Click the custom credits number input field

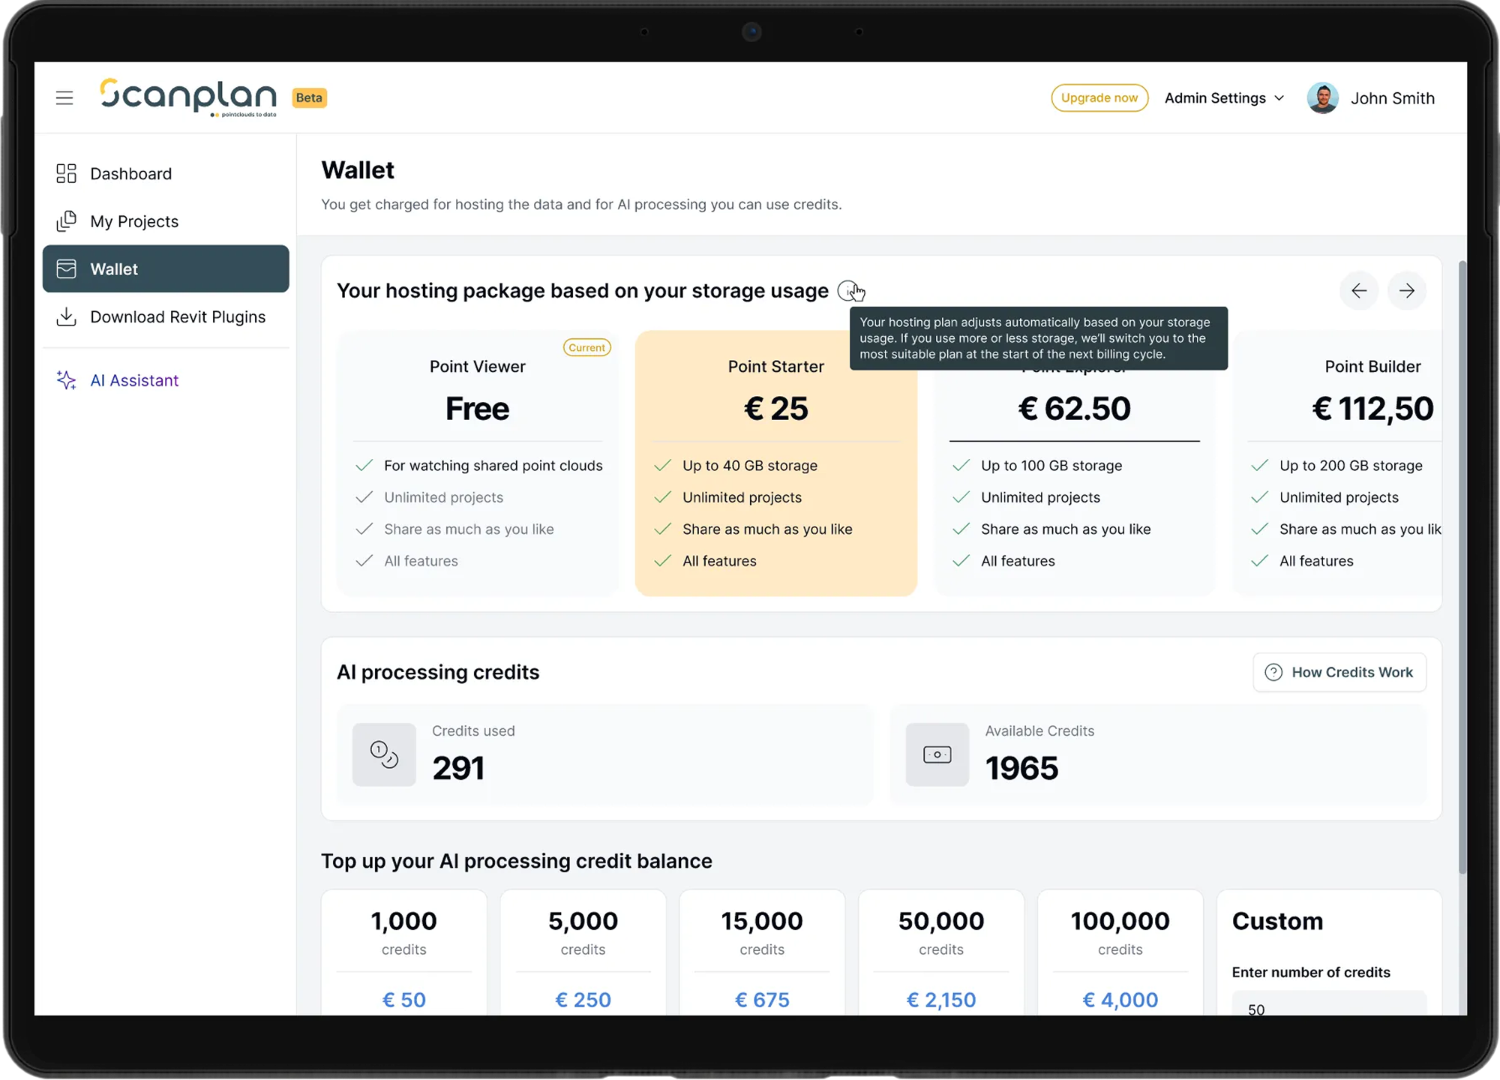1328,1009
